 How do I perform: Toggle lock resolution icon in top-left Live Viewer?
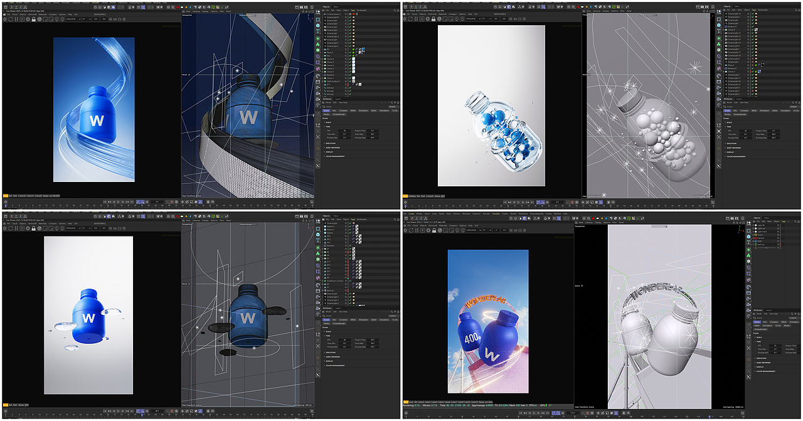(34, 19)
